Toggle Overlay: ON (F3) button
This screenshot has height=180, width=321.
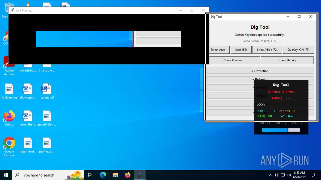click(298, 50)
